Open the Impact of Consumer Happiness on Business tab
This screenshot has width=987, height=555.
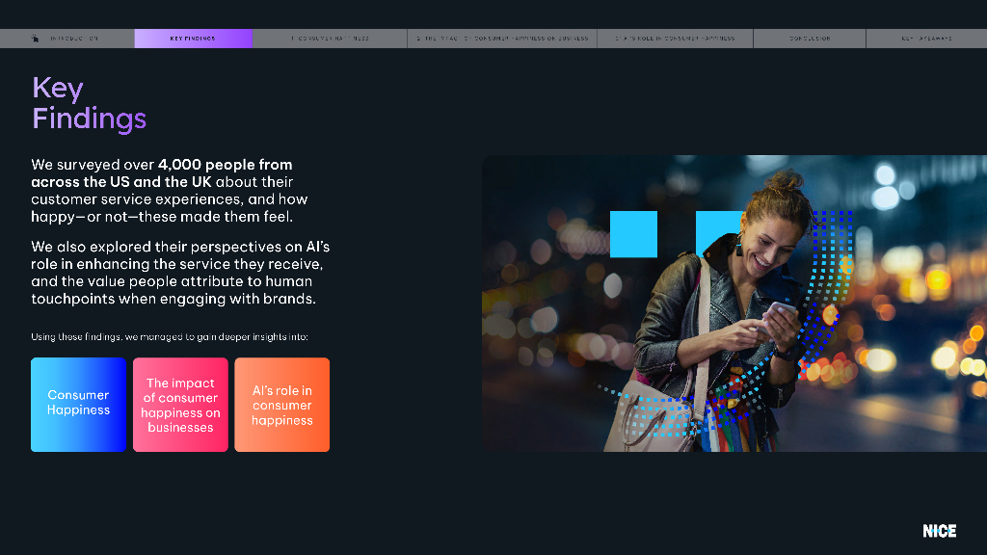[x=502, y=39]
